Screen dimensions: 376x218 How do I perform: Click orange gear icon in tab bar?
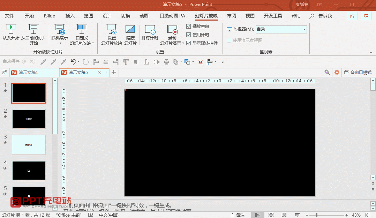(x=337, y=72)
